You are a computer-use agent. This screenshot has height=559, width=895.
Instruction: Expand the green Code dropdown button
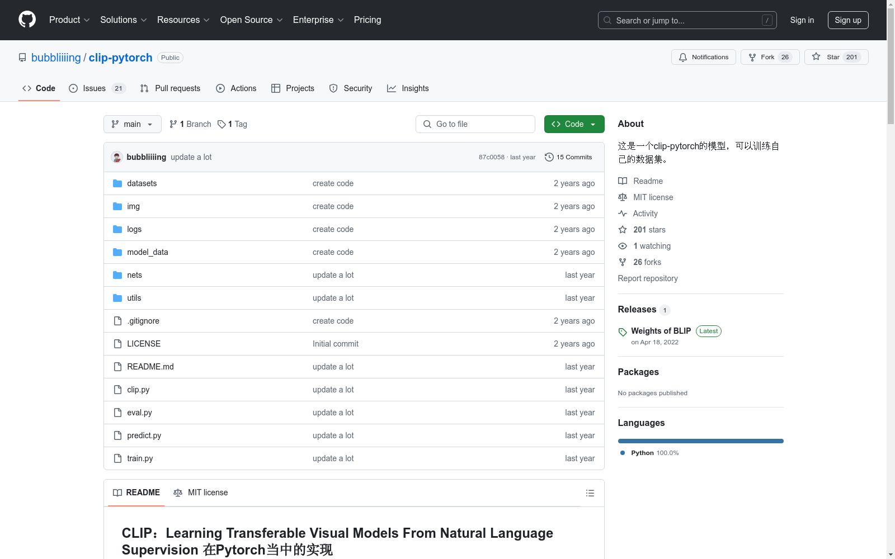(574, 124)
